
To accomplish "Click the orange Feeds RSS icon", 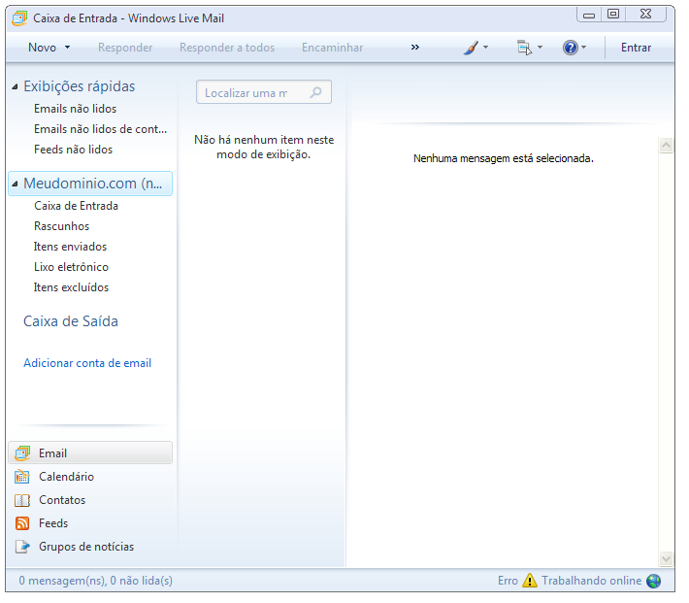I will point(22,523).
